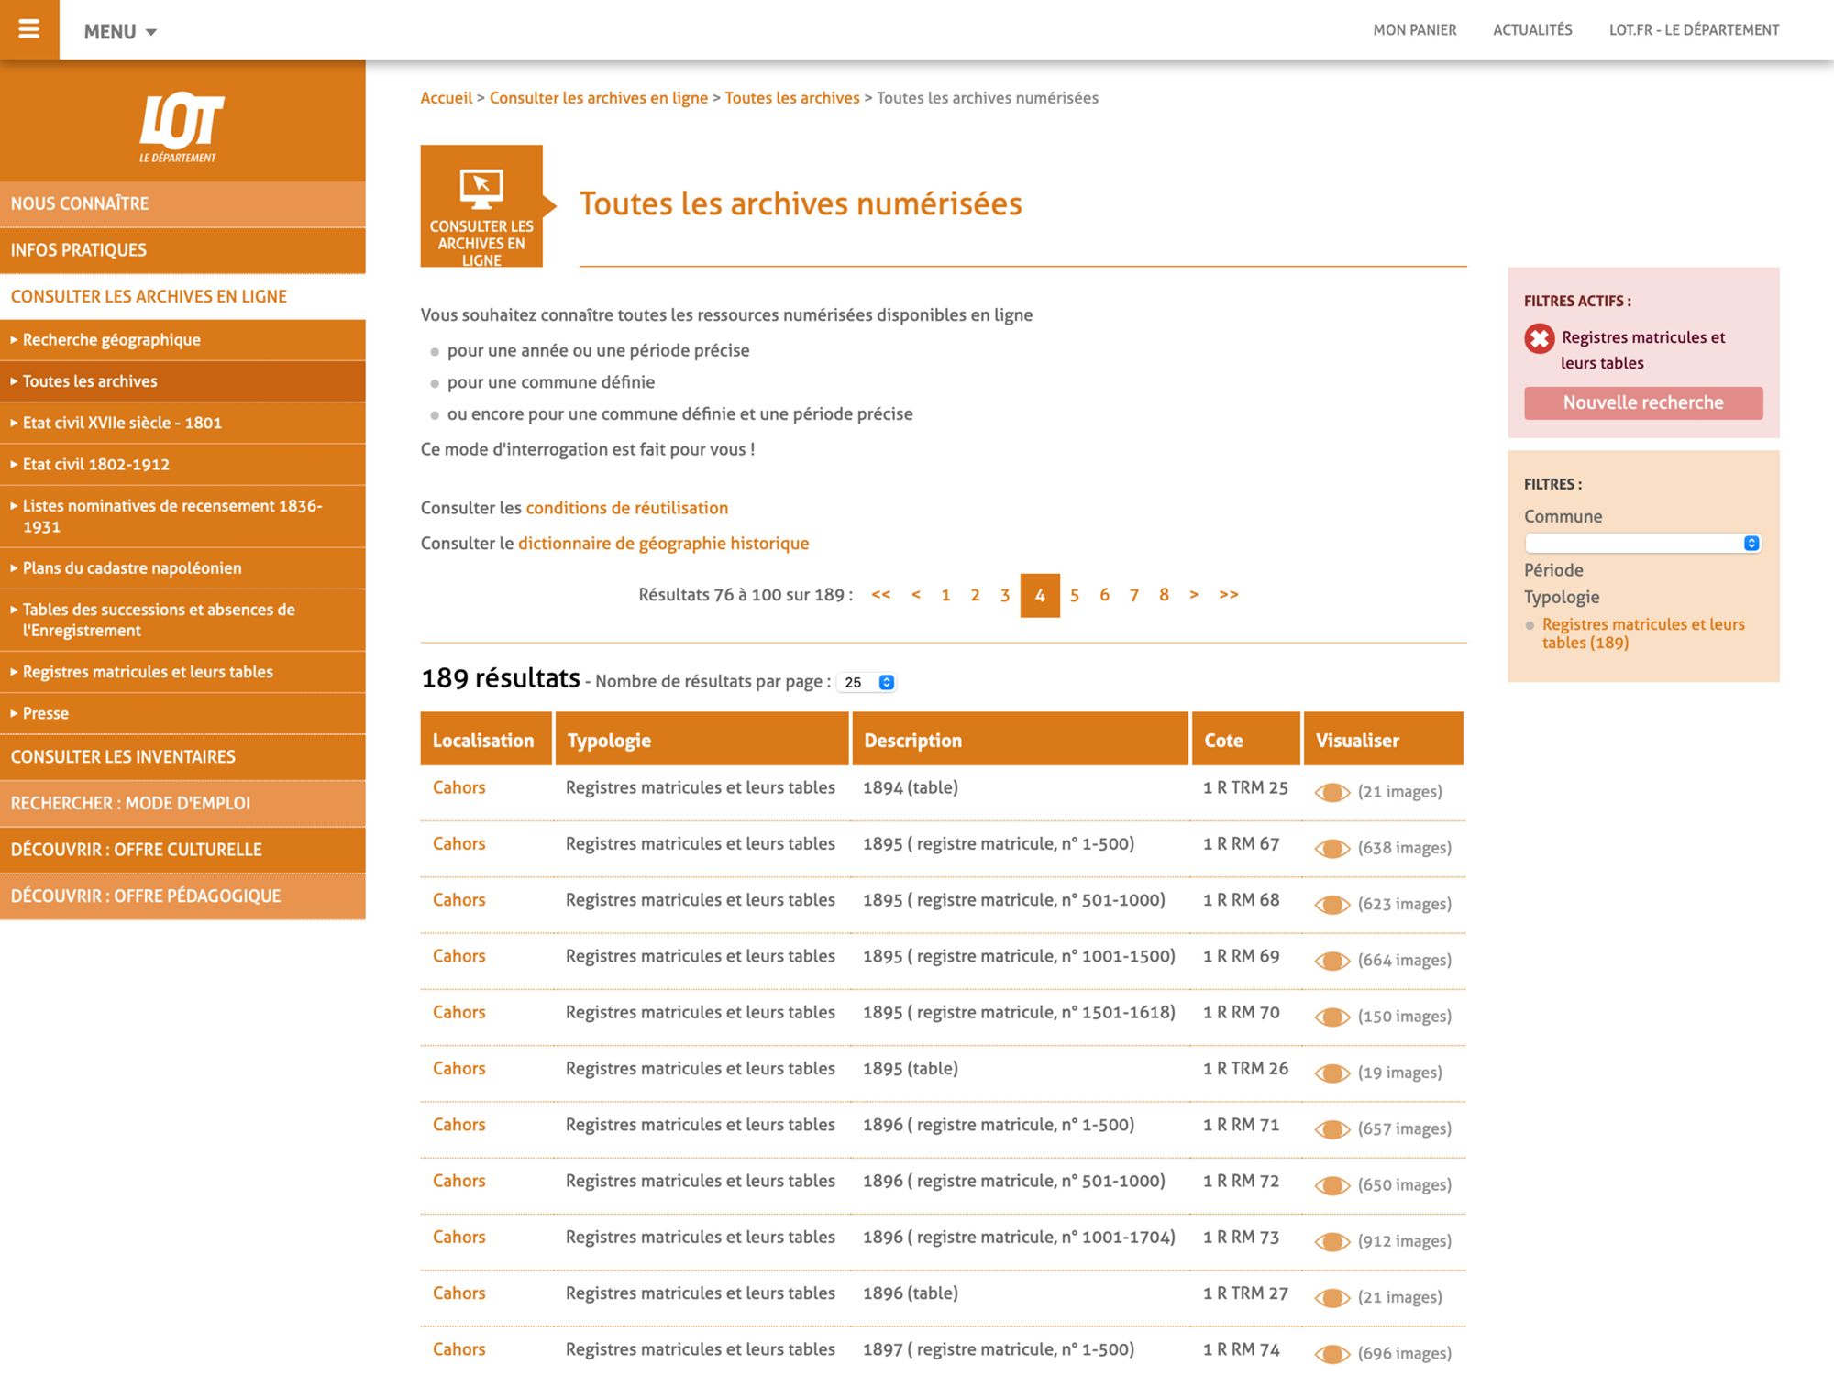View the 1896 table 1 R TRM 27
Viewport: 1834px width, 1375px height.
[x=1332, y=1298]
